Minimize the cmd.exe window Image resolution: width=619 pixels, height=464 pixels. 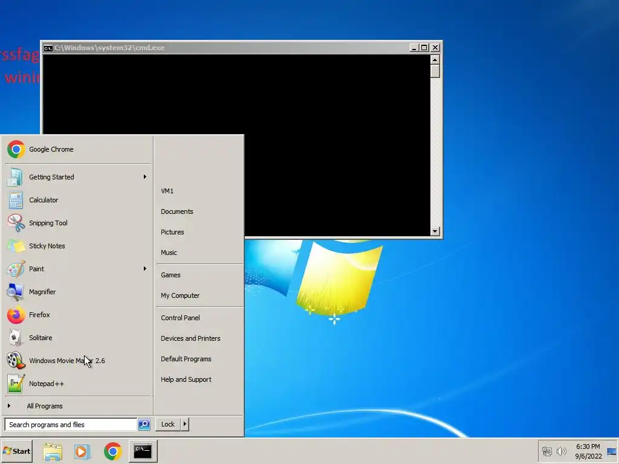point(413,48)
